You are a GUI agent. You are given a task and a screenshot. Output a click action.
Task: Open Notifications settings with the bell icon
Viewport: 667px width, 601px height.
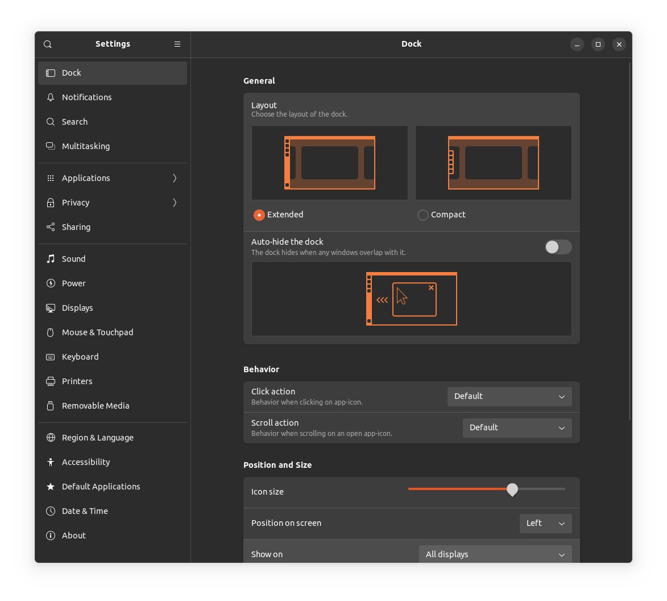tap(51, 97)
